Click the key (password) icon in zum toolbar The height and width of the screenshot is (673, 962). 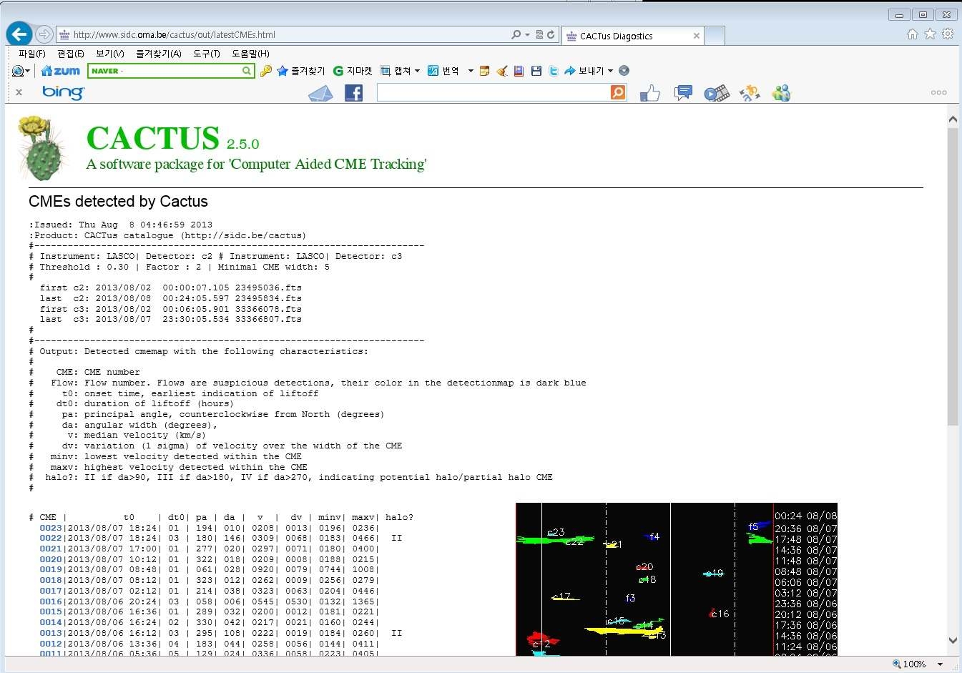[266, 71]
